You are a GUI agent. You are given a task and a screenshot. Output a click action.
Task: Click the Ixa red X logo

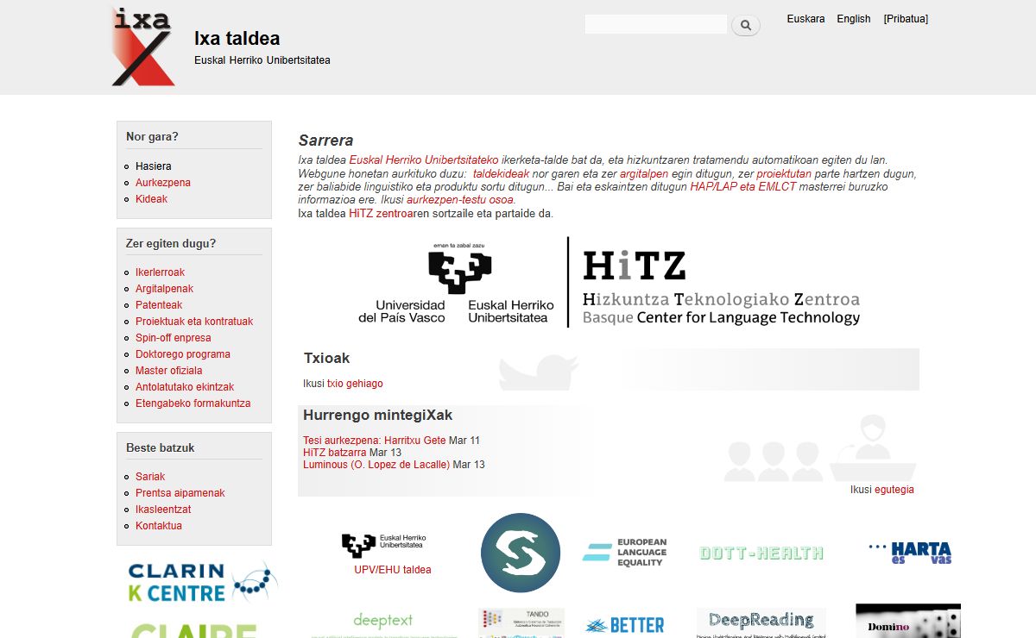143,47
